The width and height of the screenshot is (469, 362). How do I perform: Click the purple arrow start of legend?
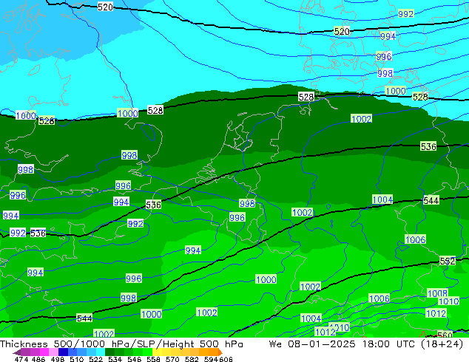coord(16,352)
